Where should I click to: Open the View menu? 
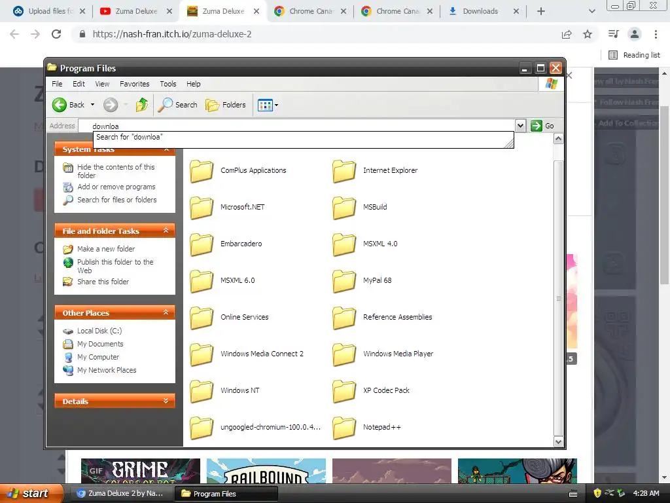[x=102, y=84]
